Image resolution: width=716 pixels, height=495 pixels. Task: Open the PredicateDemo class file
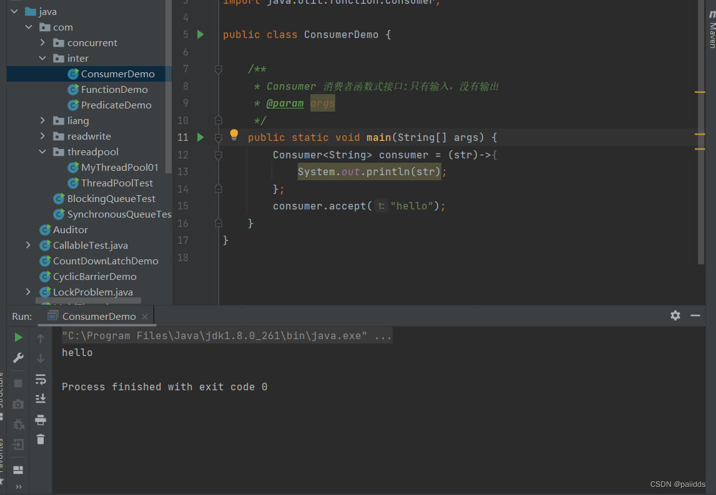click(x=116, y=105)
